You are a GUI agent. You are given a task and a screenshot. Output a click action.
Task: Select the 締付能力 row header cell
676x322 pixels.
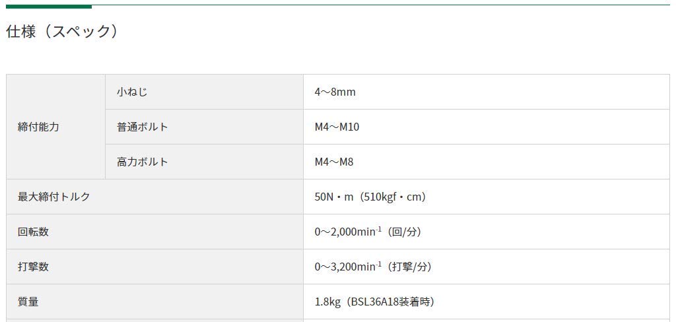click(55, 127)
